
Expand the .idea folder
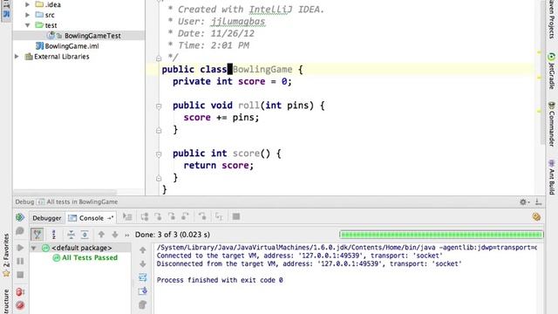(27, 4)
